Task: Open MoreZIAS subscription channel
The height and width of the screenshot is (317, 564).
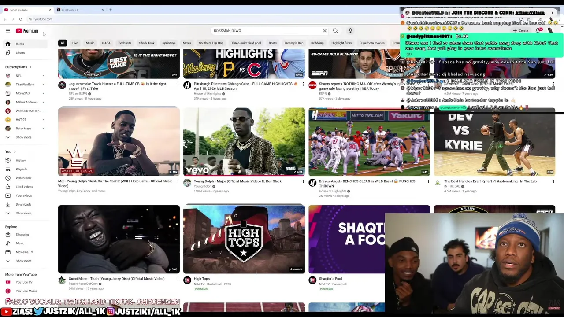Action: [x=25, y=93]
